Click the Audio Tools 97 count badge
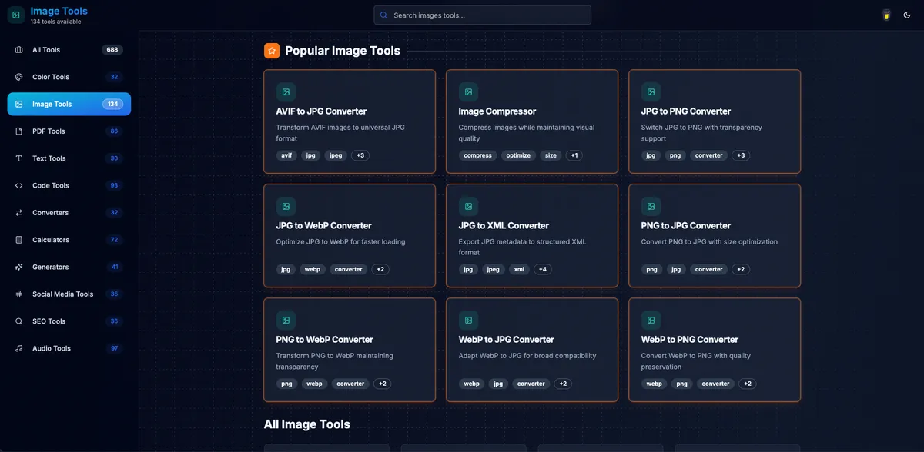Viewport: 924px width, 452px height. click(x=115, y=348)
